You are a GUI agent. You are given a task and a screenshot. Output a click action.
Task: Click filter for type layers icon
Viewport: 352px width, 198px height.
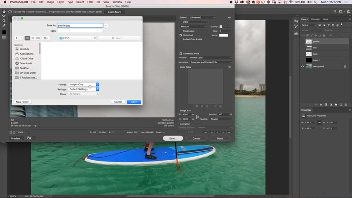click(328, 25)
